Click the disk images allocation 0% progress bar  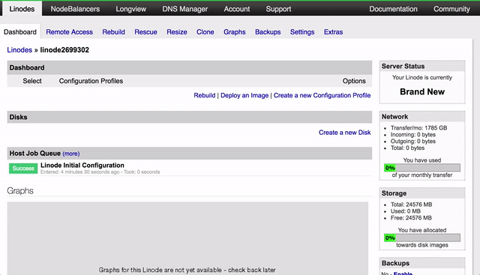click(422, 238)
